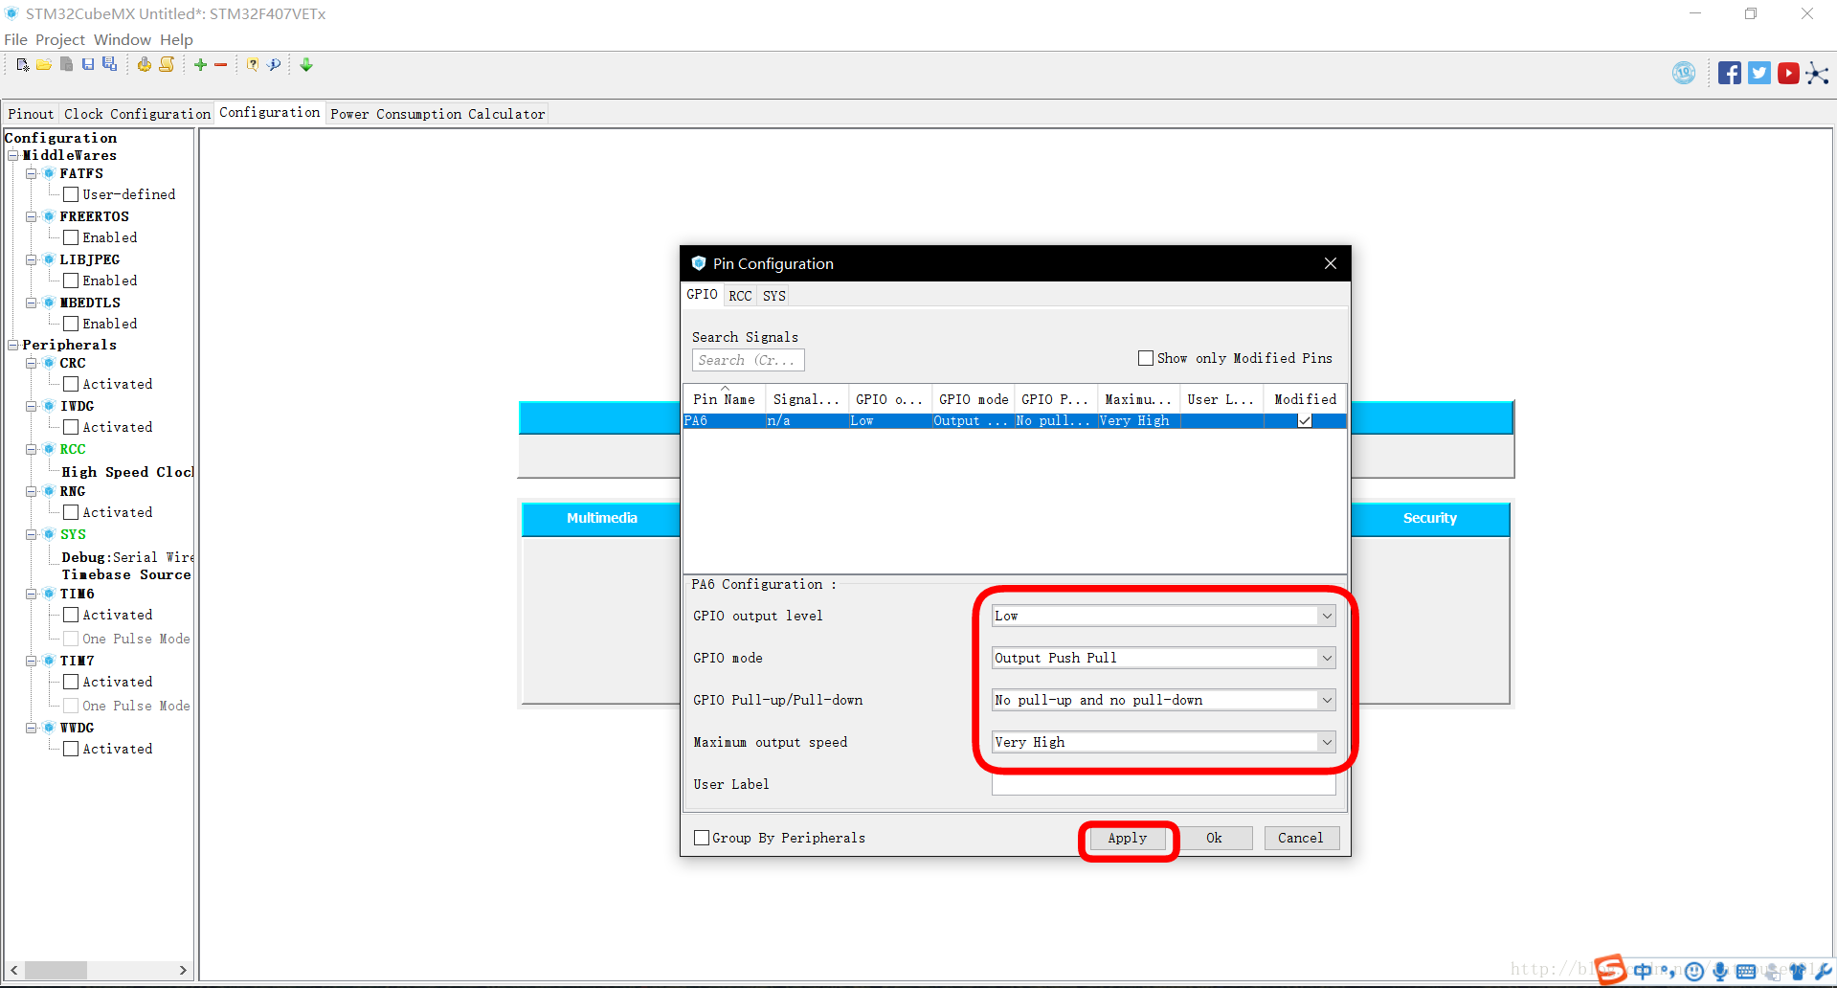Collapse the RCC tree node
Image resolution: width=1837 pixels, height=988 pixels.
coord(32,449)
